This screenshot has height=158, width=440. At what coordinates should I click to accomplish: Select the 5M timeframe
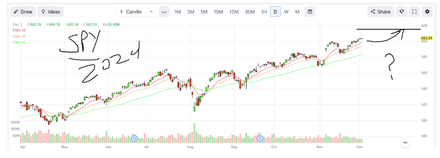(x=204, y=12)
